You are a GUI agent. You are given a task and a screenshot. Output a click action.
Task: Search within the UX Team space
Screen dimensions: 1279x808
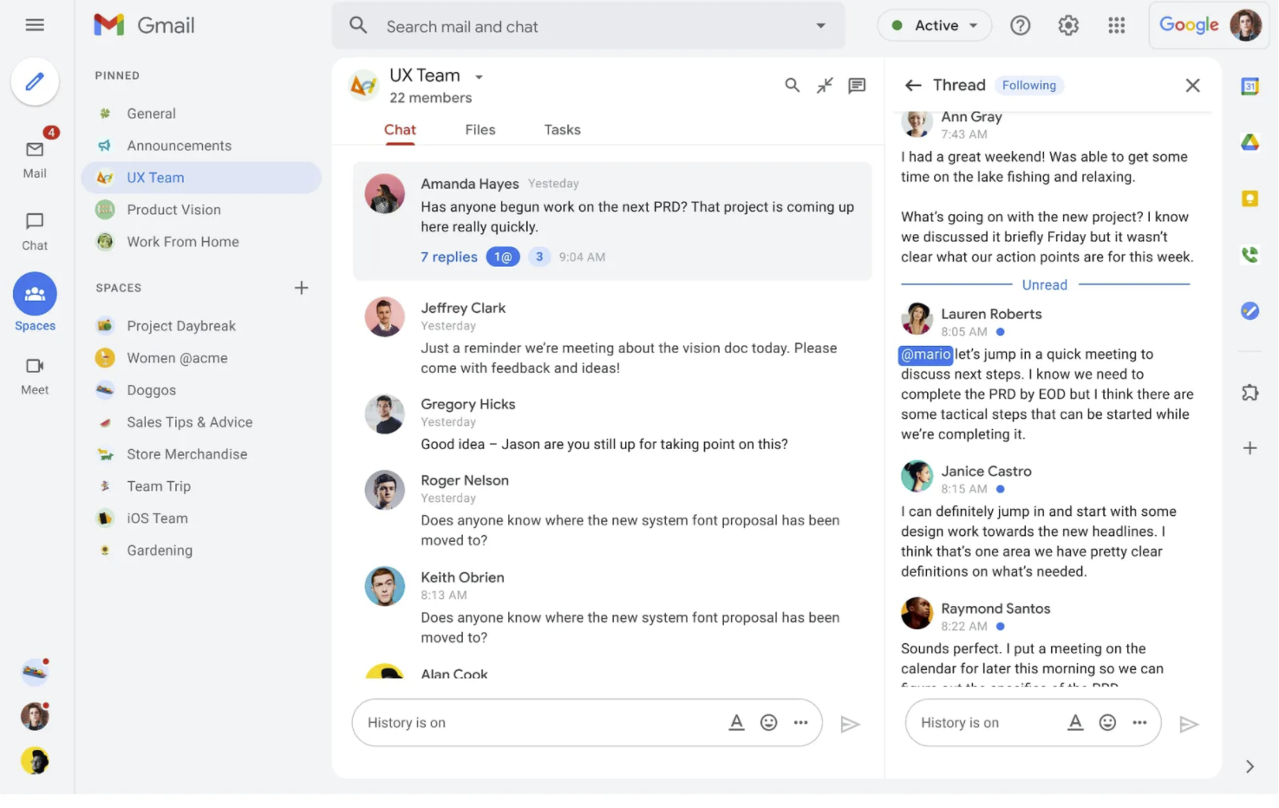[792, 85]
